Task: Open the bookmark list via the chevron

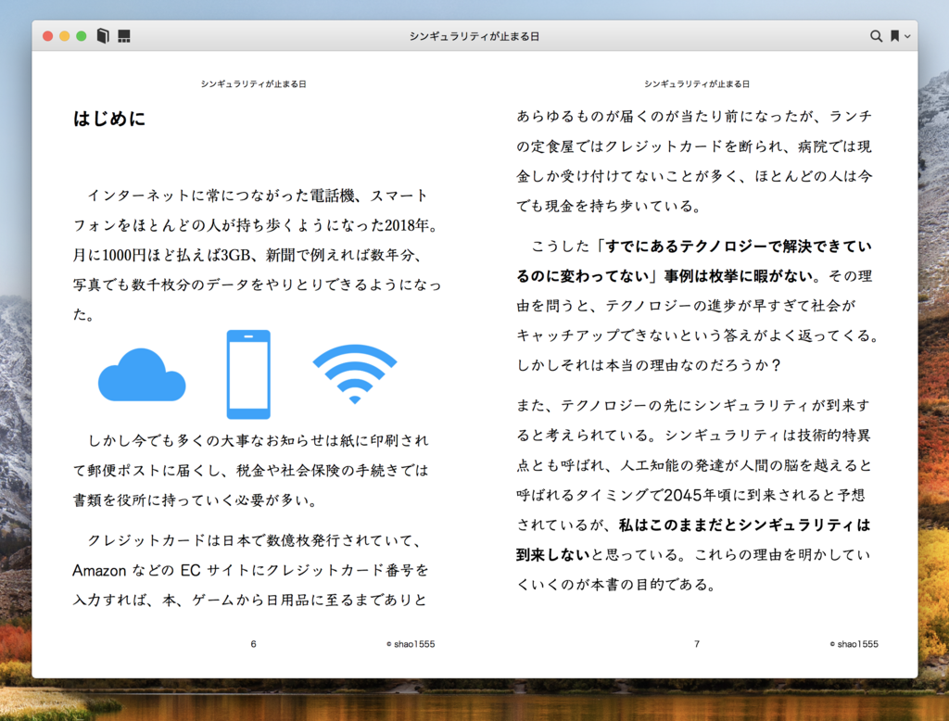Action: pyautogui.click(x=909, y=36)
